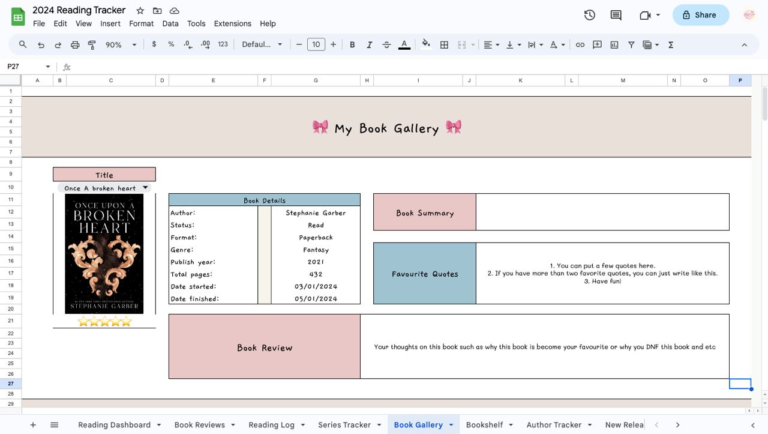Open text wrapping dropdown

tap(535, 44)
